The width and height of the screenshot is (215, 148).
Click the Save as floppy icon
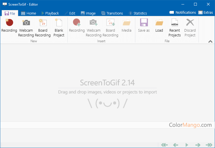pos(144,22)
